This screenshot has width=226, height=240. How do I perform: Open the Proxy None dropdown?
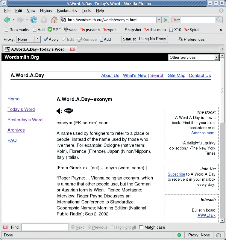click(x=28, y=39)
